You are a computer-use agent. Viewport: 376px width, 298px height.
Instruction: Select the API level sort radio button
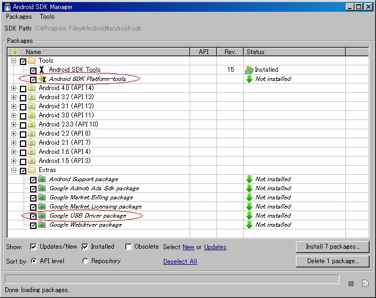(x=34, y=261)
